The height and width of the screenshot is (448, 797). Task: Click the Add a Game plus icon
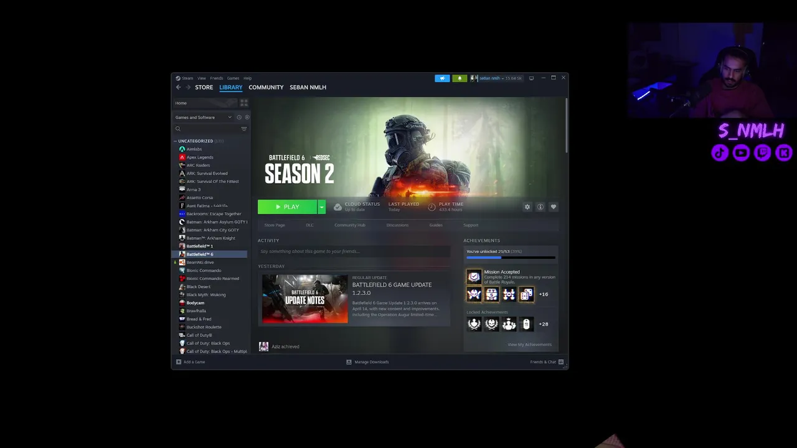coord(179,362)
